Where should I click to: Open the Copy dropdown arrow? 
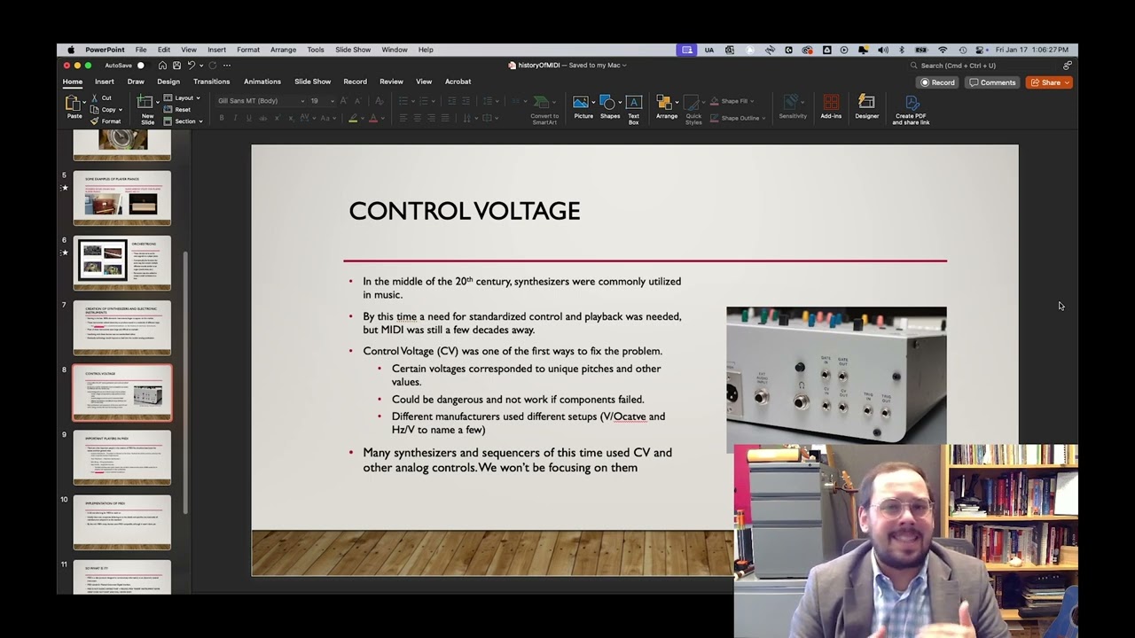click(121, 109)
